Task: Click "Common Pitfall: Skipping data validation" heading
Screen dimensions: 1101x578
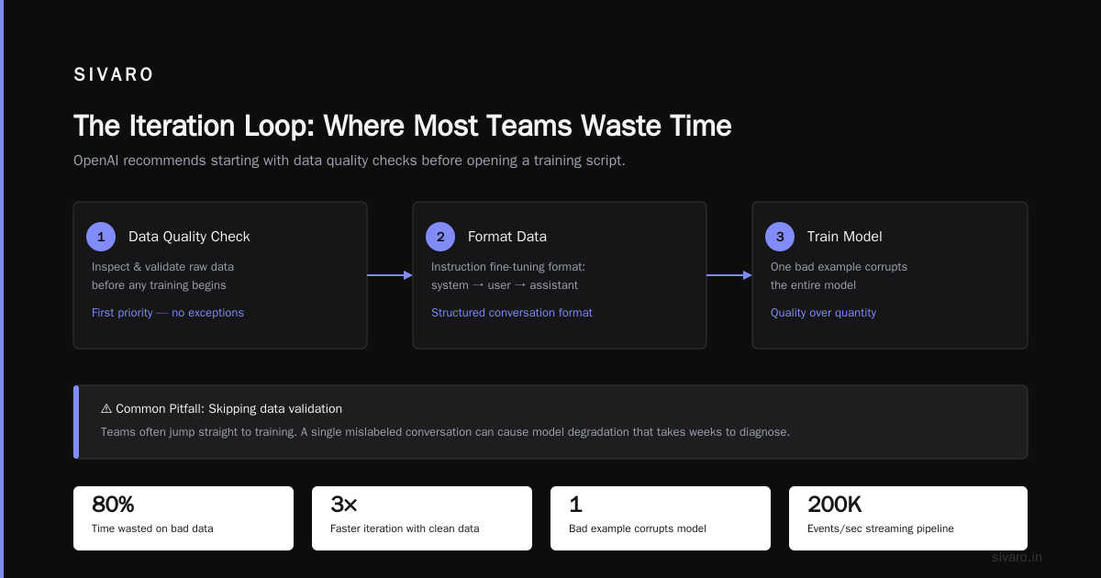Action: (x=228, y=408)
